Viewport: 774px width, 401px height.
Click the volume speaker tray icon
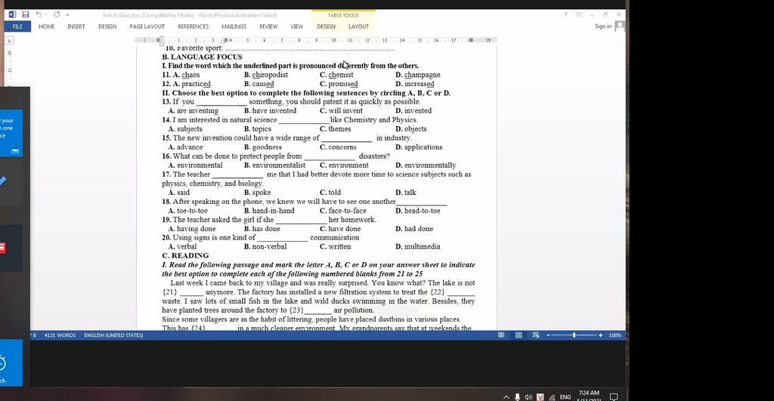528,397
